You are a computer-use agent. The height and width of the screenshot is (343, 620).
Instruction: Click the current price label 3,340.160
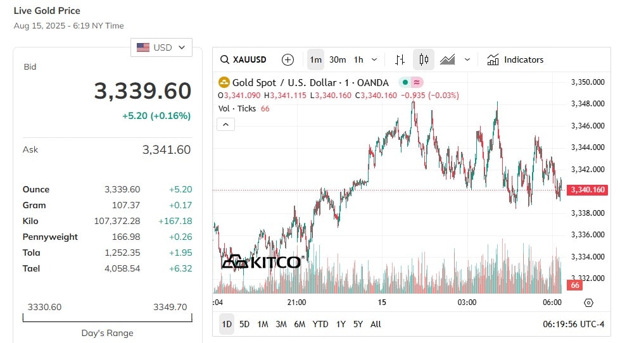[588, 190]
